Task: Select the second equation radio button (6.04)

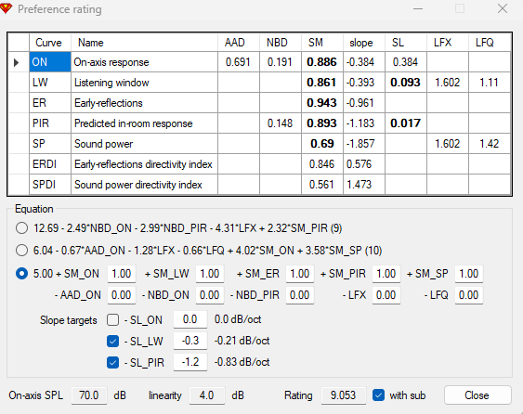Action: [x=21, y=250]
